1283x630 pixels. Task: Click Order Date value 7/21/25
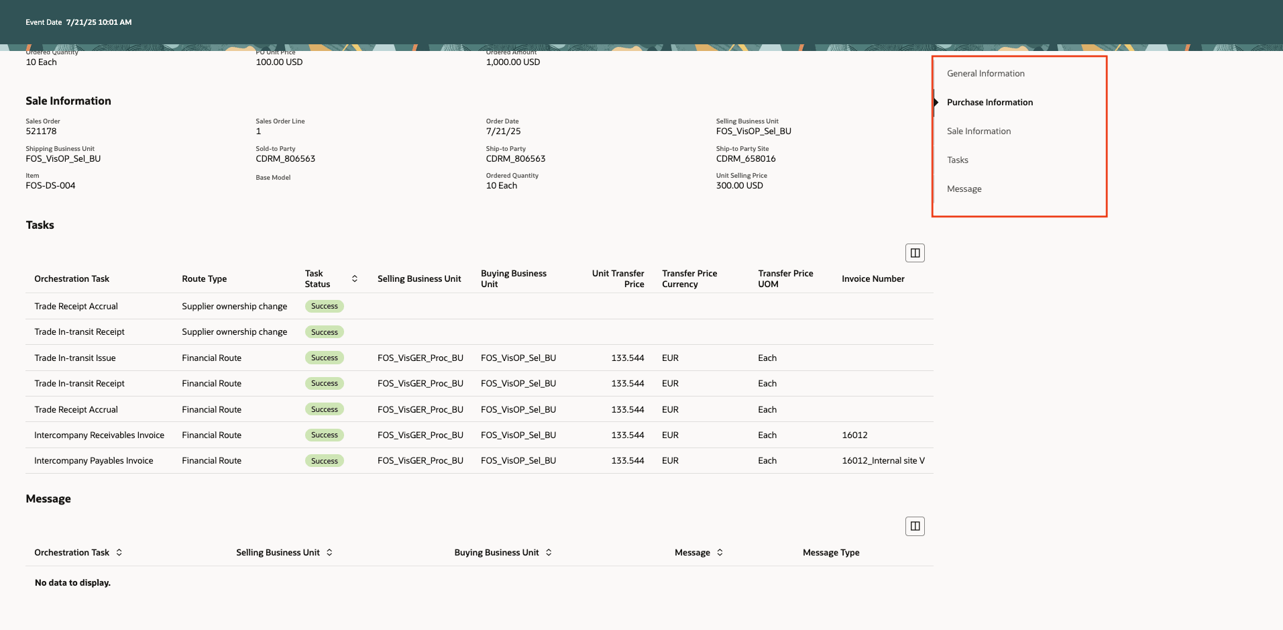click(503, 132)
